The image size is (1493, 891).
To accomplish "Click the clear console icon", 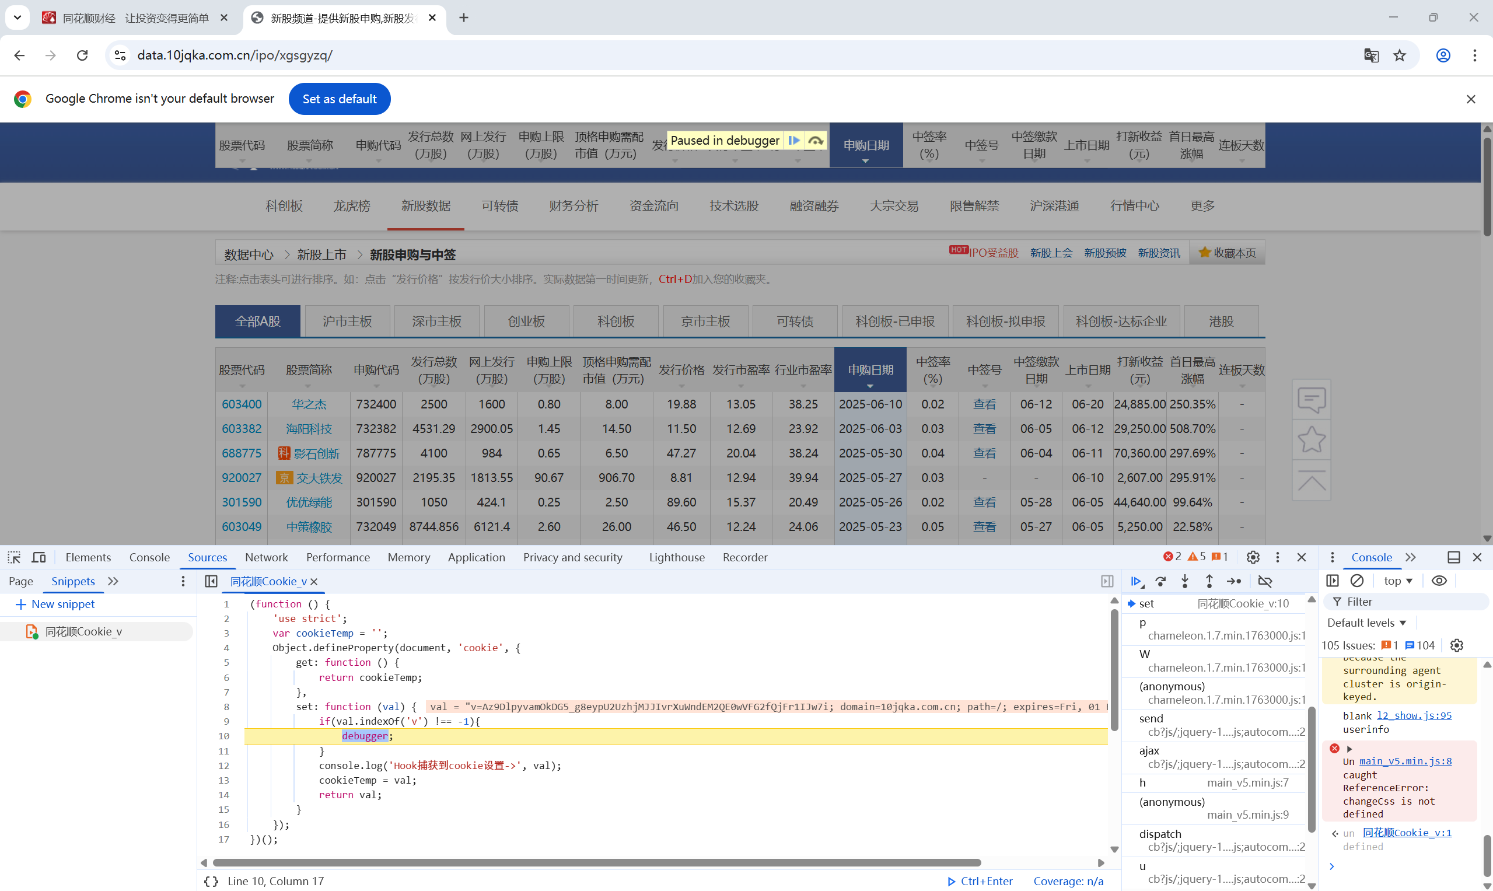I will pyautogui.click(x=1356, y=581).
